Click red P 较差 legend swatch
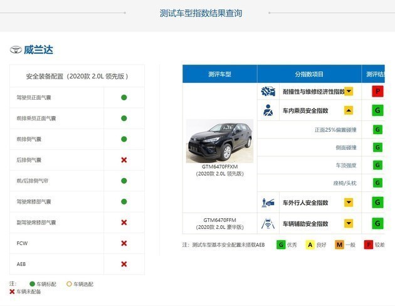Viewport: 395px width, 306px height. click(369, 245)
